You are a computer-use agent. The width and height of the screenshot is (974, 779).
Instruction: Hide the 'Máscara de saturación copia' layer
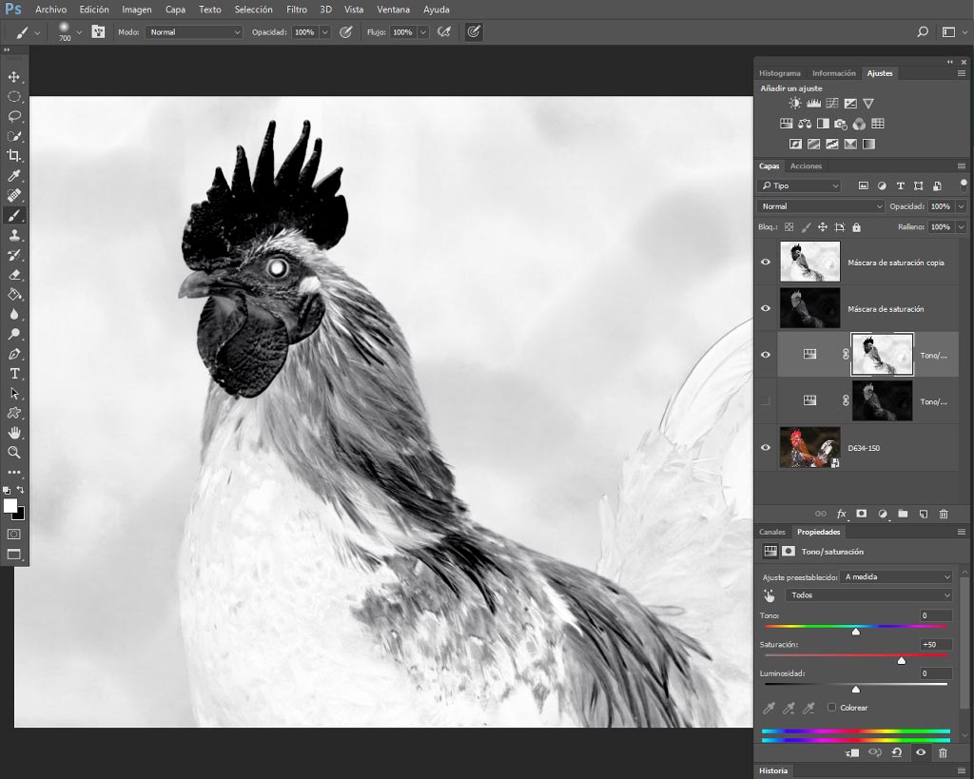(x=766, y=263)
